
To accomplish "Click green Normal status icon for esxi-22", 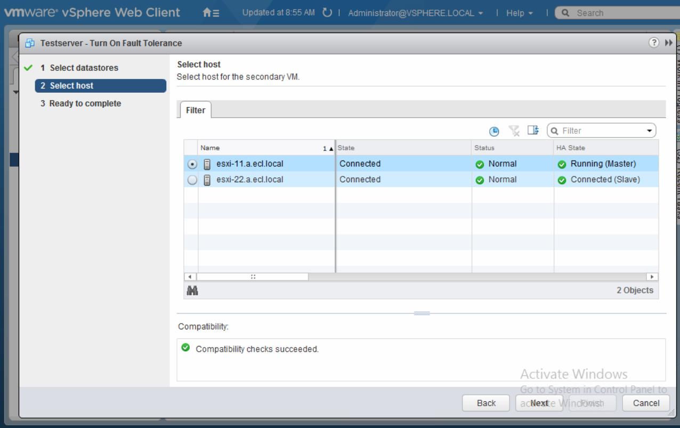I will pos(480,180).
